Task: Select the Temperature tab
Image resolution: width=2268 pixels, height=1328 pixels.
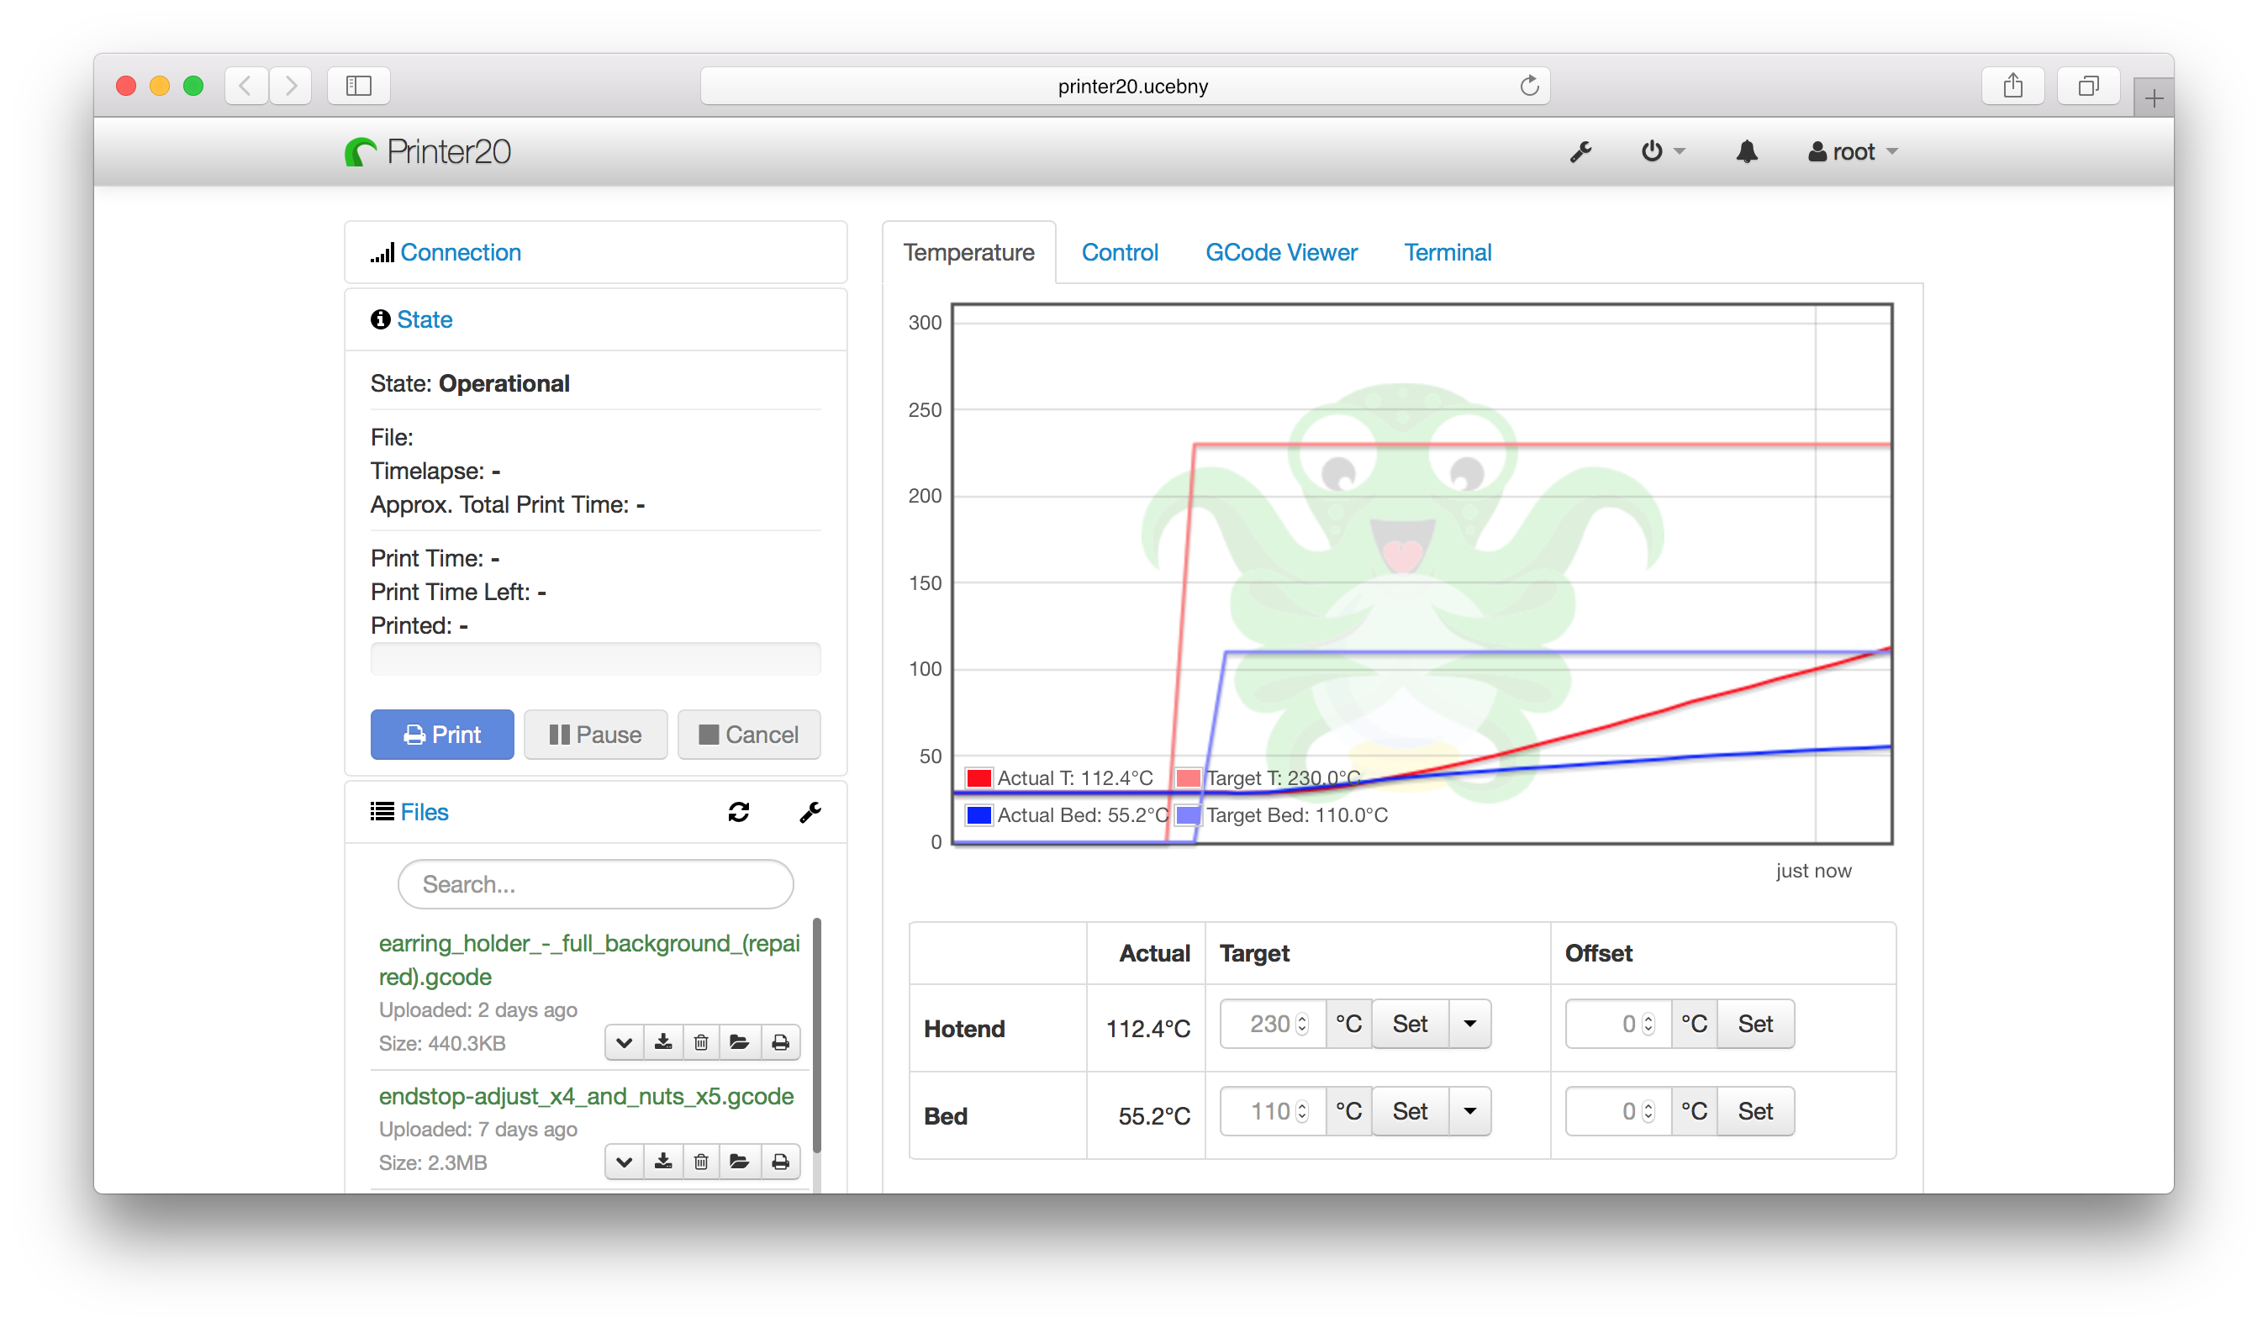Action: [x=968, y=252]
